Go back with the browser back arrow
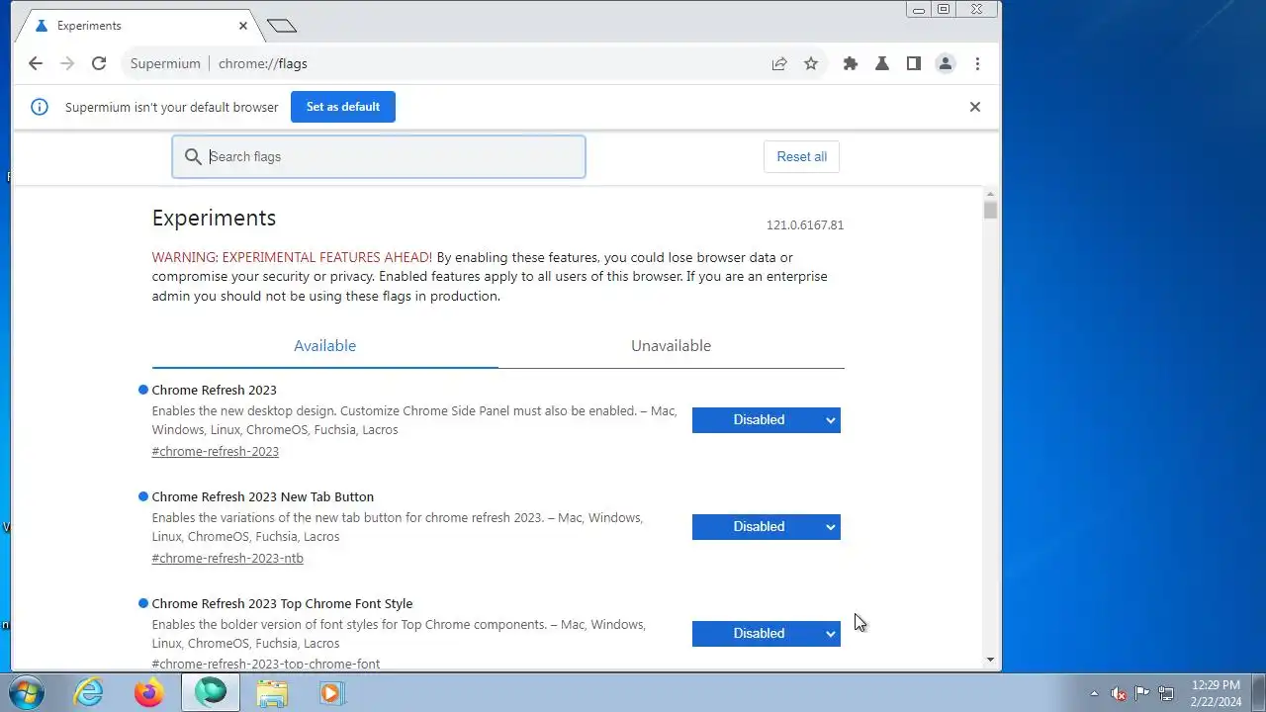The height and width of the screenshot is (712, 1266). pos(36,63)
